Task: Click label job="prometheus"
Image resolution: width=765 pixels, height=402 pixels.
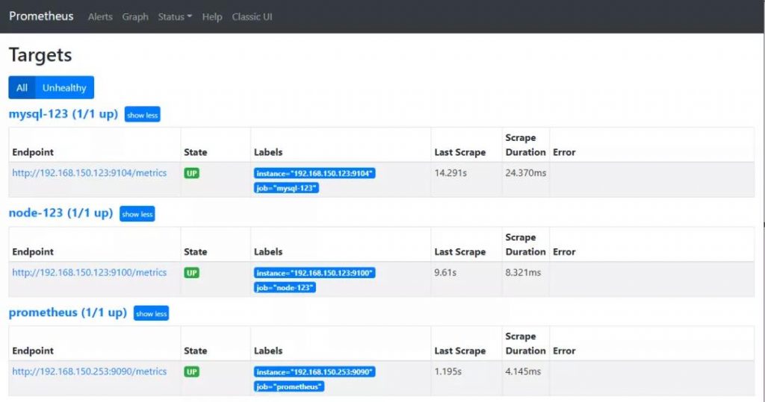Action: click(x=289, y=386)
